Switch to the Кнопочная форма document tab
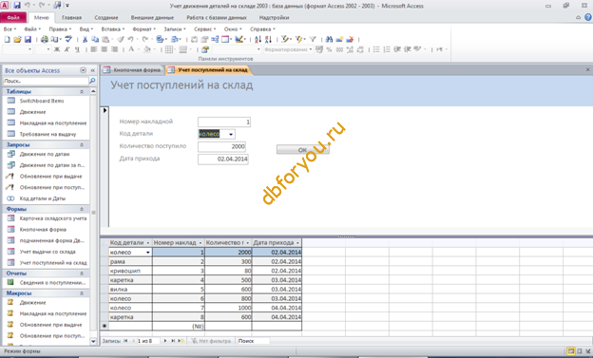Image resolution: width=593 pixels, height=358 pixels. [133, 70]
